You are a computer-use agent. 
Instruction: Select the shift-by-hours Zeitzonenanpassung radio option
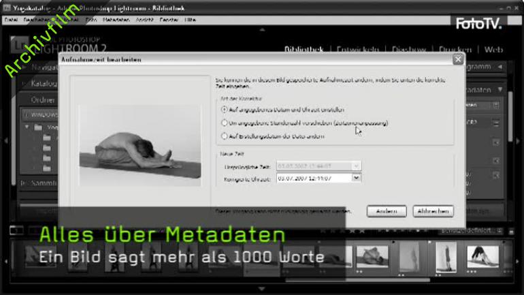point(225,123)
